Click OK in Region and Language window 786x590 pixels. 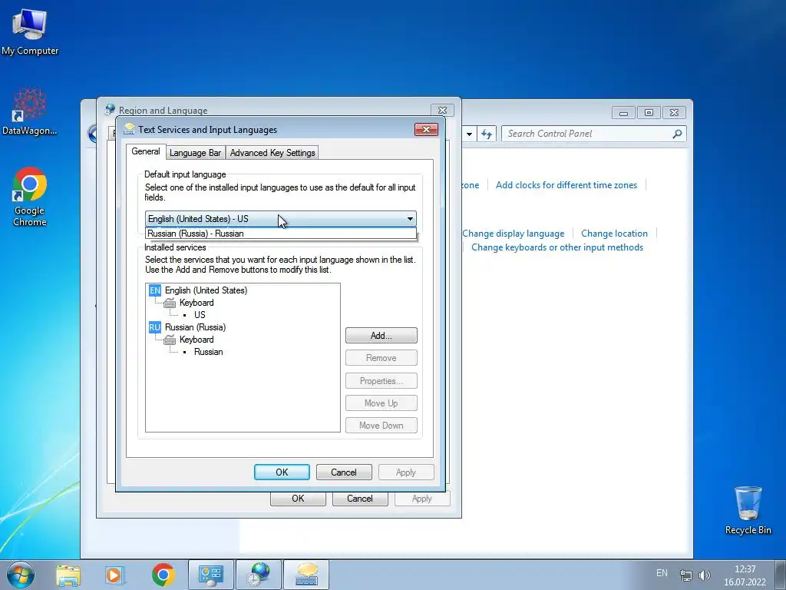298,499
